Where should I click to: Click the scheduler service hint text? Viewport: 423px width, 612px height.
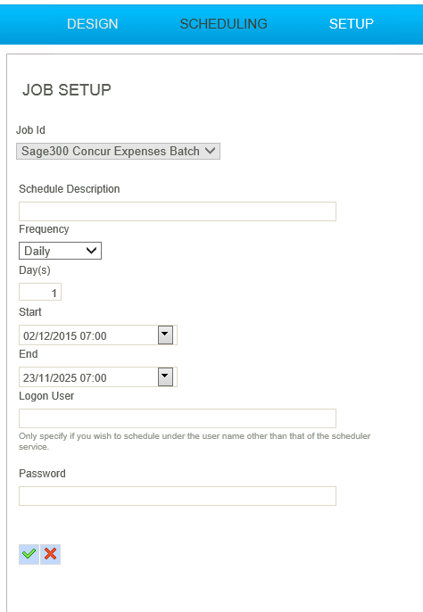click(195, 441)
